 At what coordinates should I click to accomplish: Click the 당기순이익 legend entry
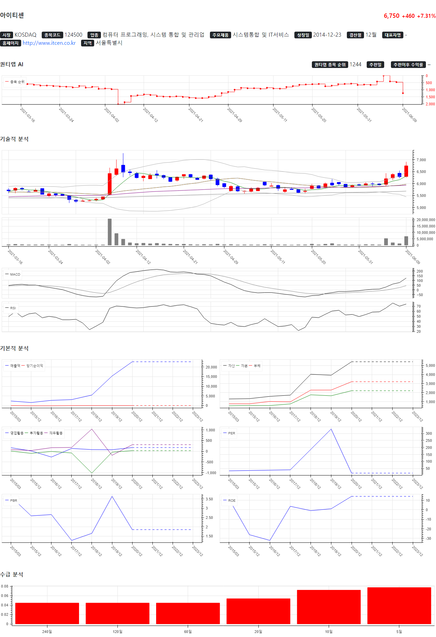33,366
